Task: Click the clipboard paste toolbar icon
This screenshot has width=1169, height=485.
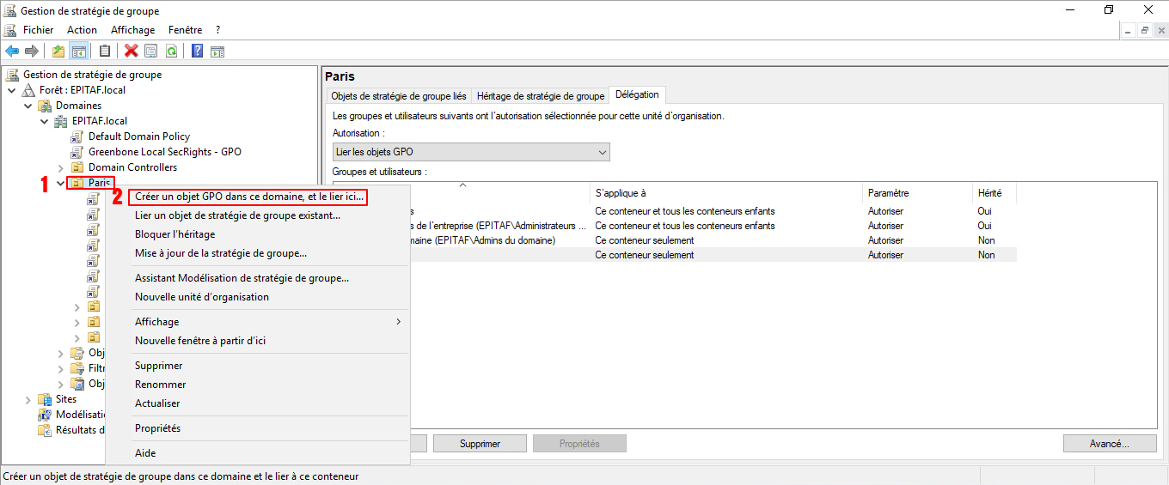Action: [x=105, y=52]
